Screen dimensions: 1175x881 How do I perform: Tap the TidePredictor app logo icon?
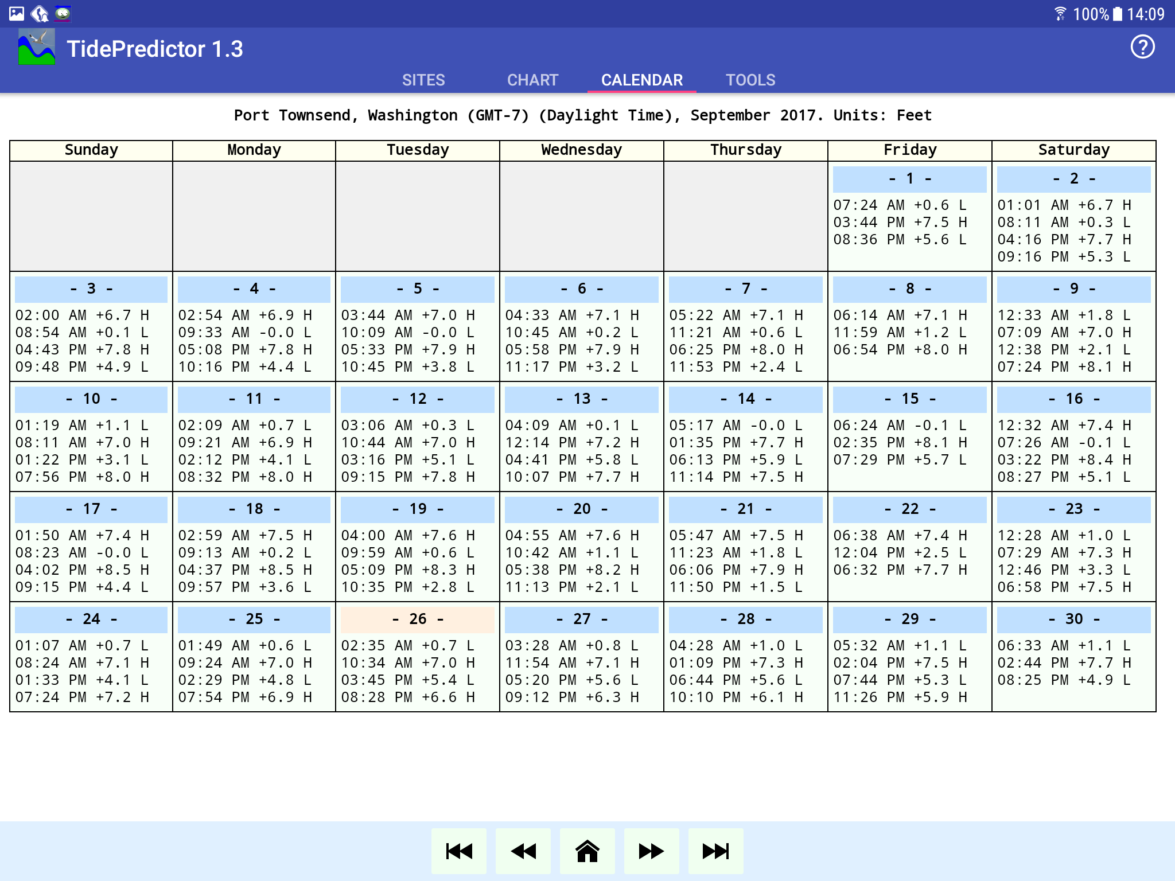pos(37,47)
